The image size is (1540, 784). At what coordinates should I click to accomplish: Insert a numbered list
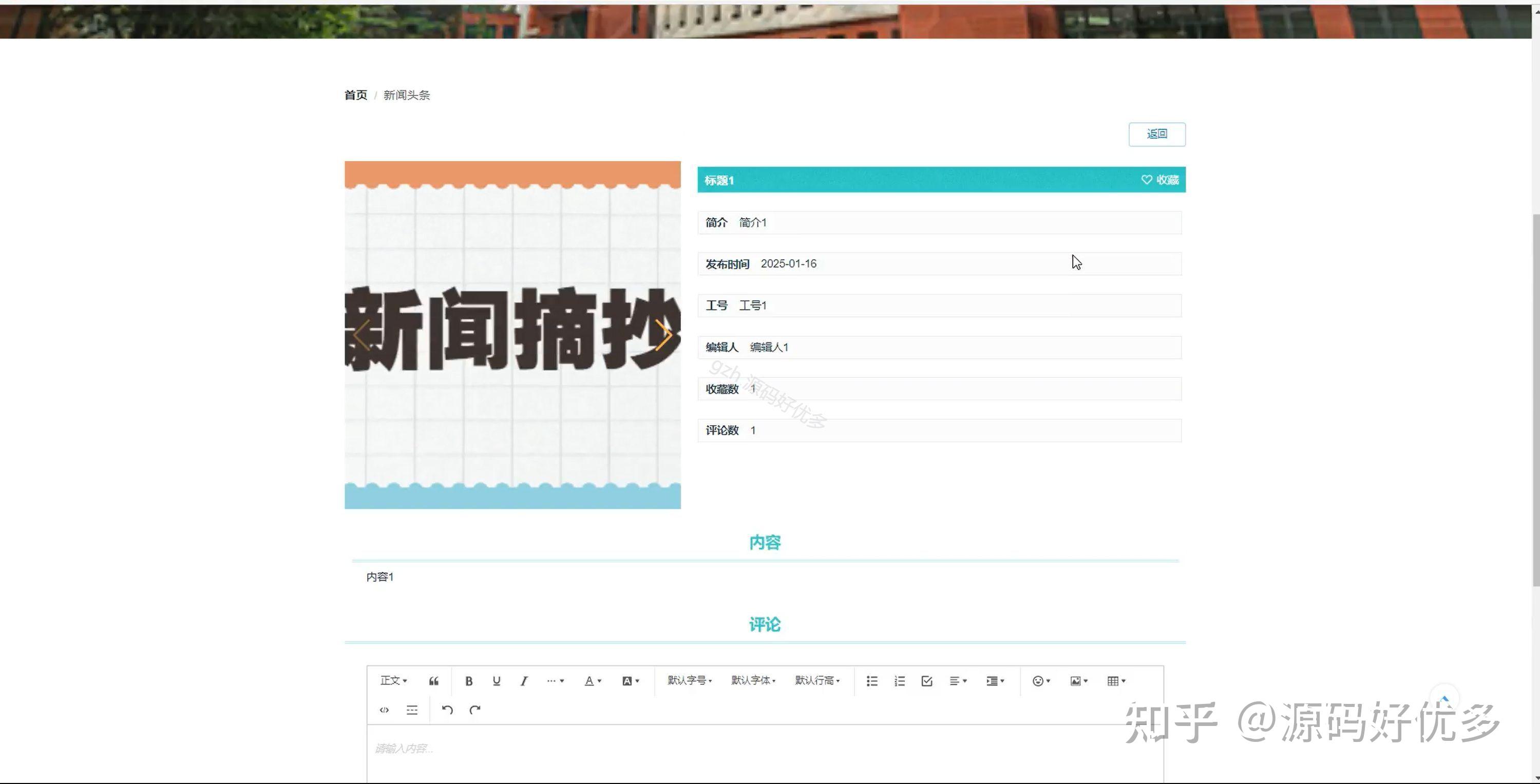point(899,681)
